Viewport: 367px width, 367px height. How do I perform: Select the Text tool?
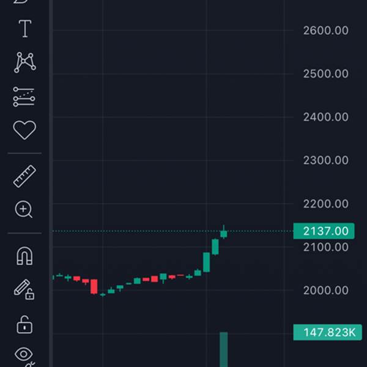25,29
